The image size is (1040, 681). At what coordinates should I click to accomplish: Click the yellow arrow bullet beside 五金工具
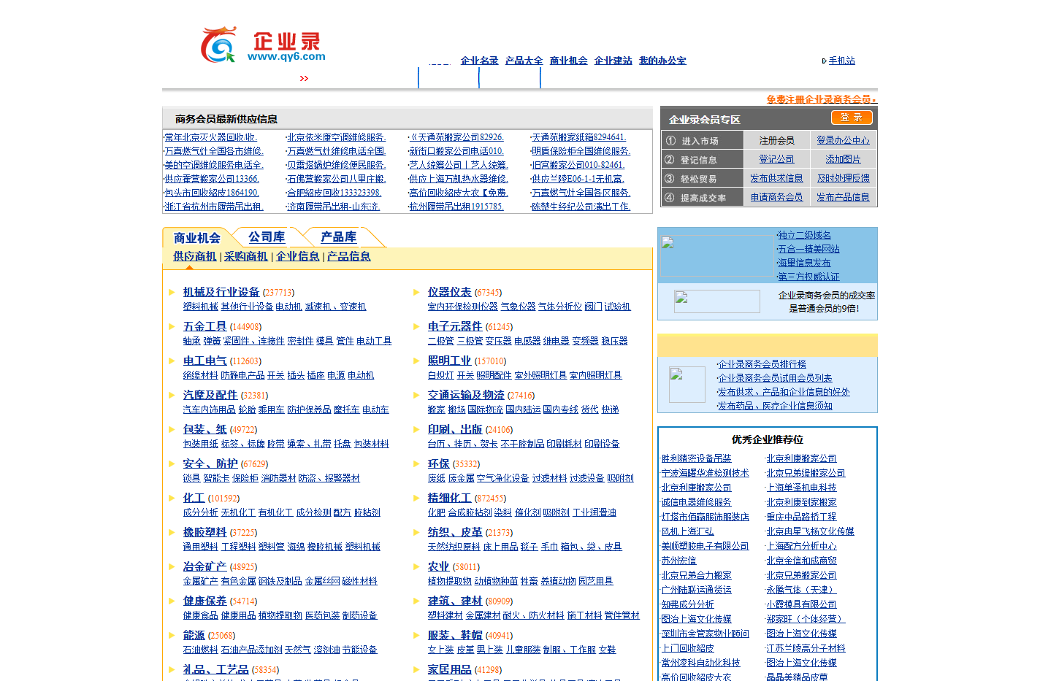pos(172,326)
